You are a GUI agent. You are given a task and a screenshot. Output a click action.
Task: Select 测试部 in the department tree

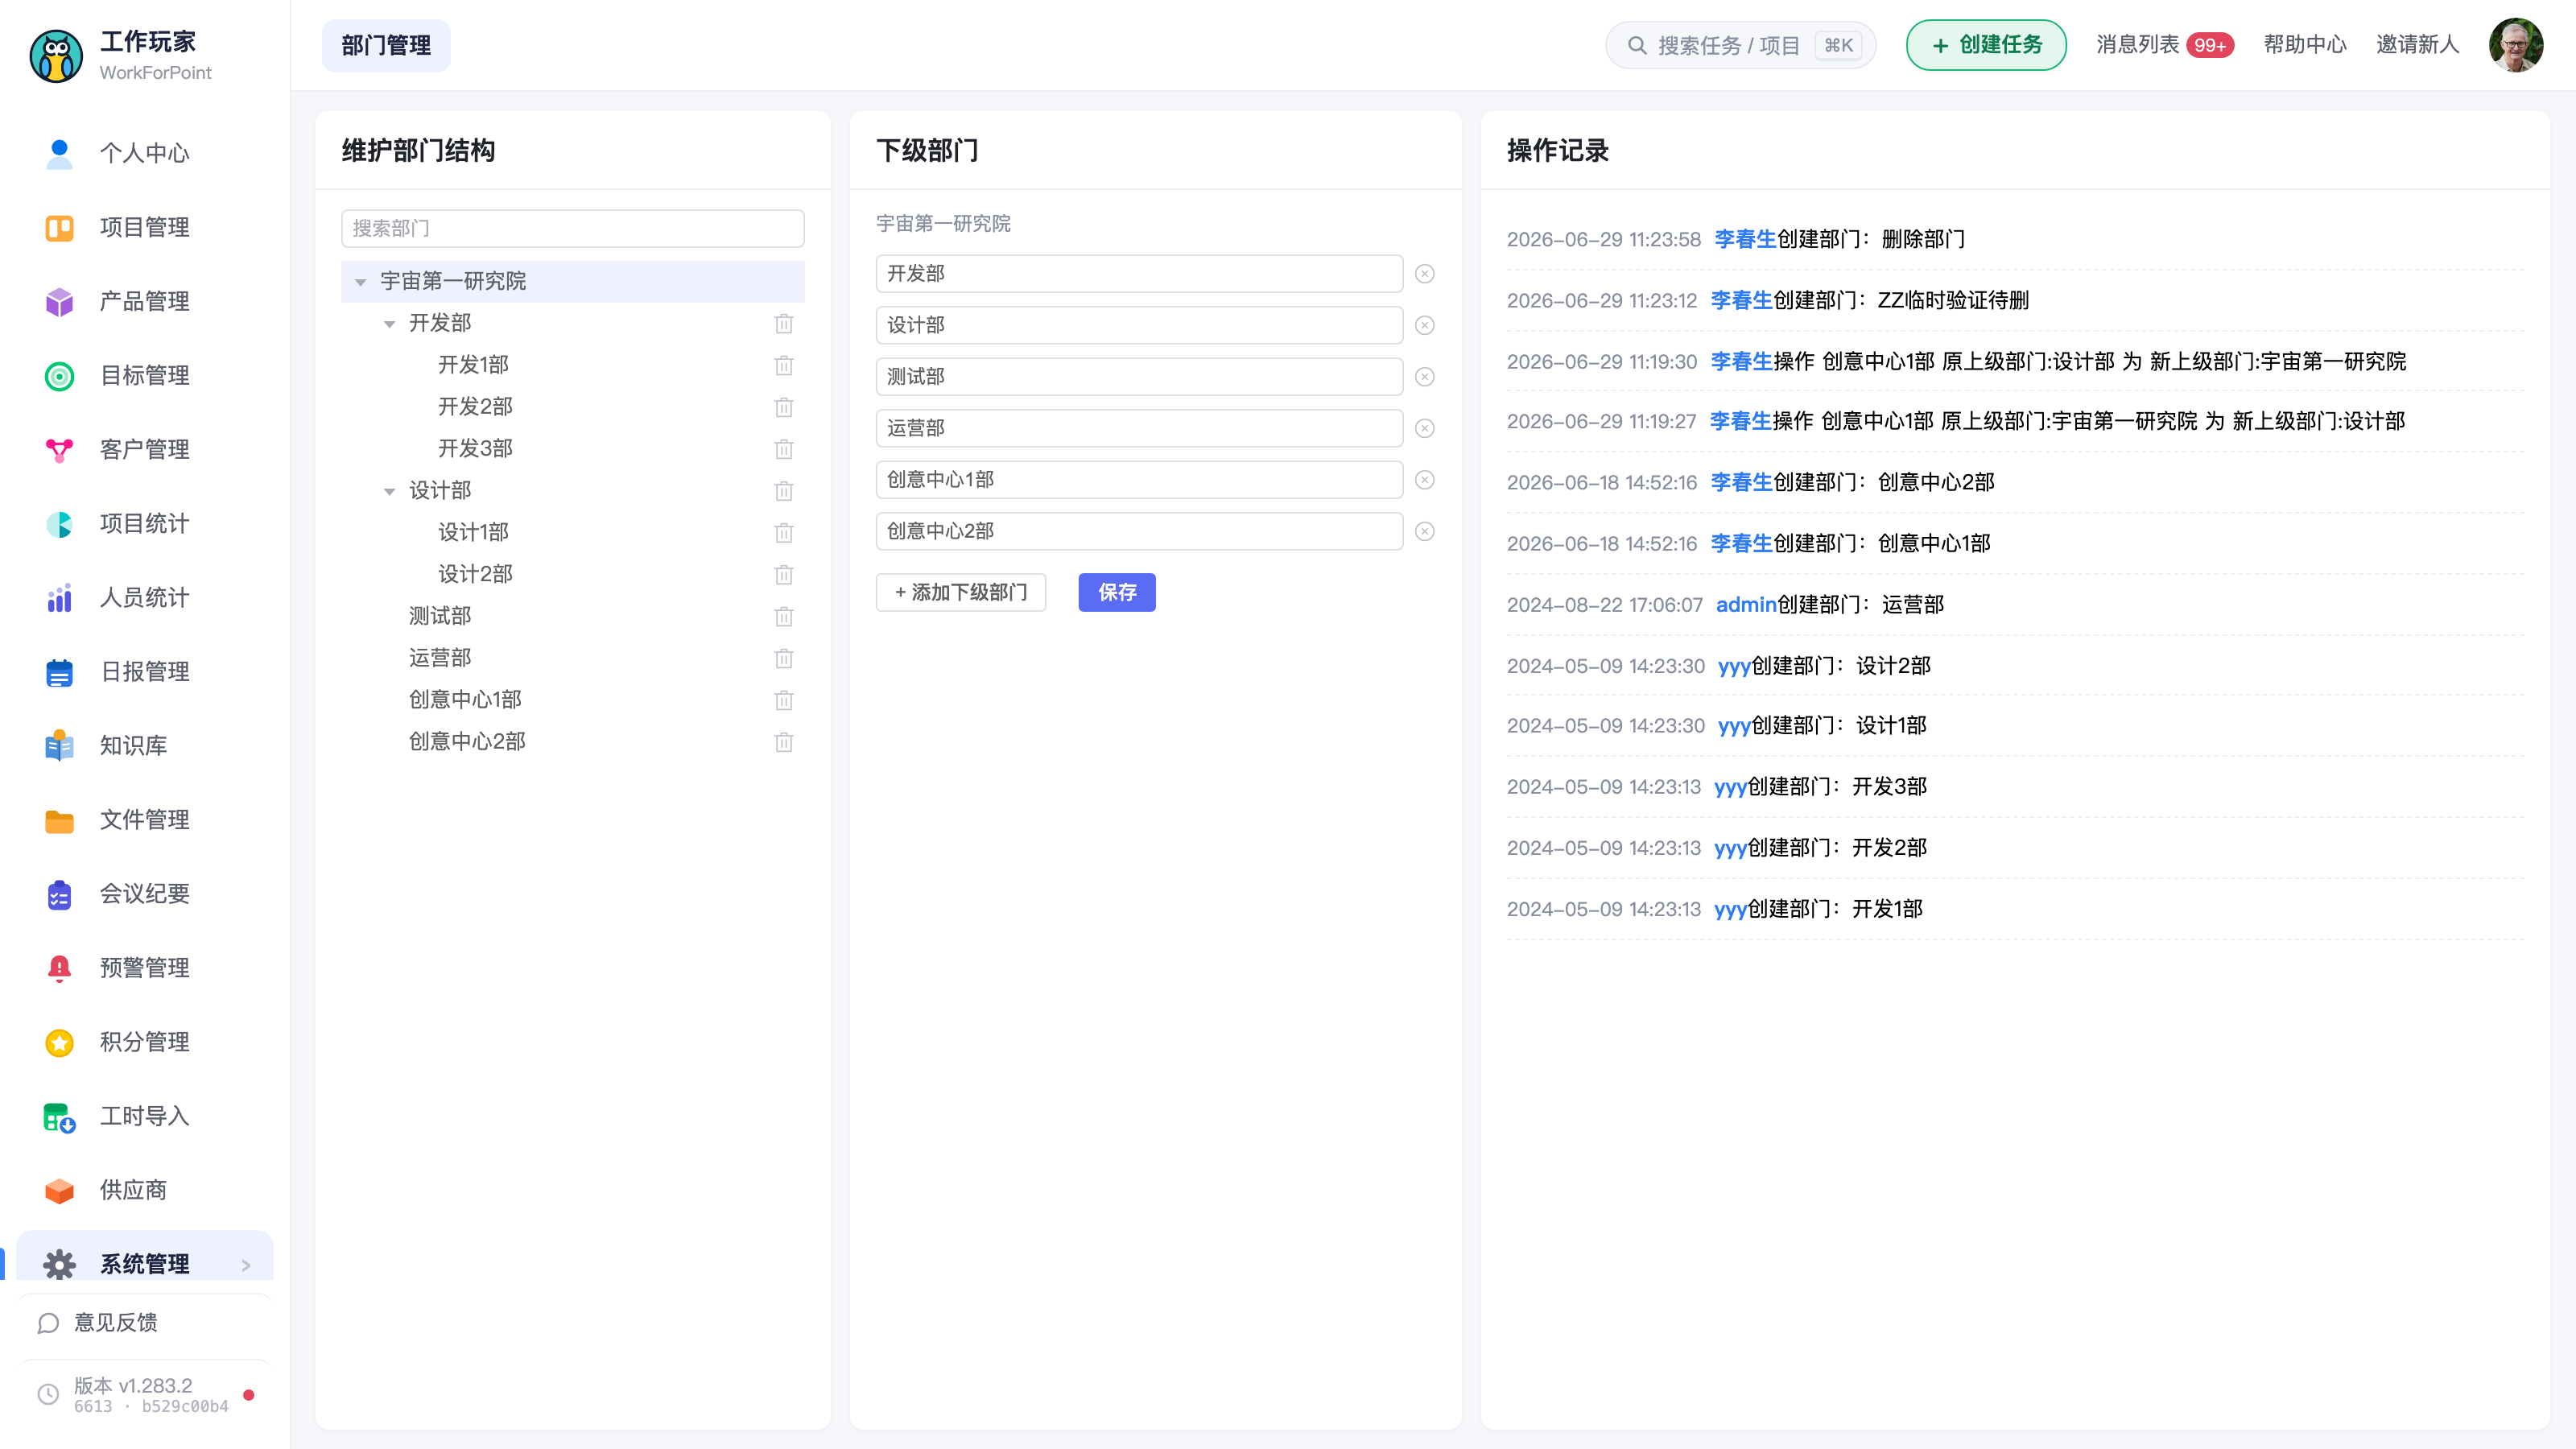point(439,616)
